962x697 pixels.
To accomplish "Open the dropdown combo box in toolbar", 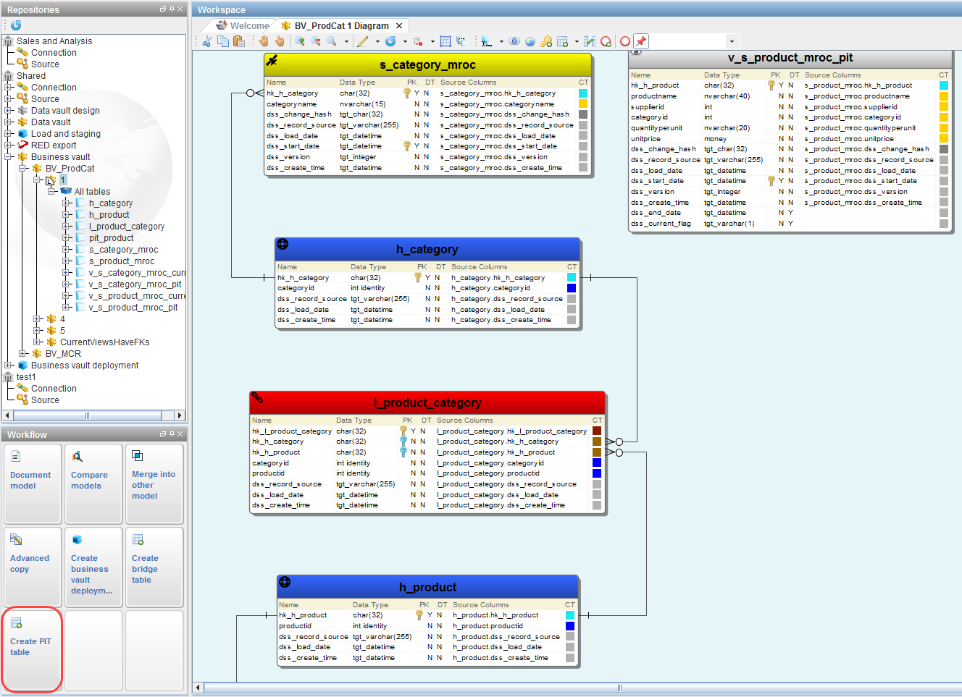I will click(732, 41).
